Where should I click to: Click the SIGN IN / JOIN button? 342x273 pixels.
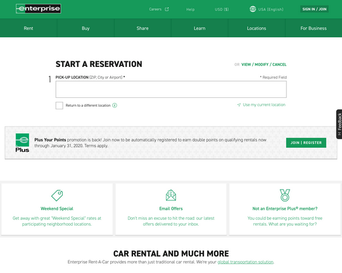(x=314, y=9)
